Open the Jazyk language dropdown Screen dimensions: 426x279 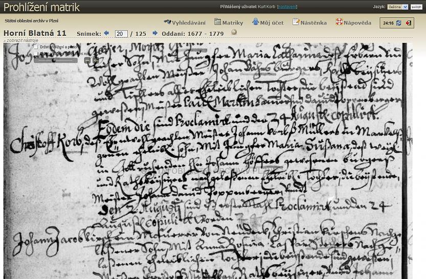(x=398, y=7)
